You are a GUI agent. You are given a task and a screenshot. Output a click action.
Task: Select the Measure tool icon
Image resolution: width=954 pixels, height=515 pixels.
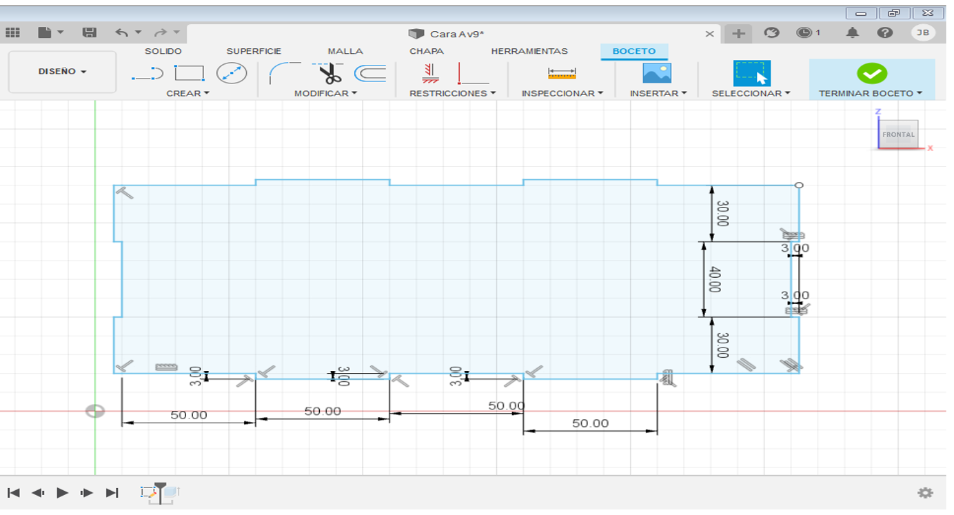pos(562,73)
